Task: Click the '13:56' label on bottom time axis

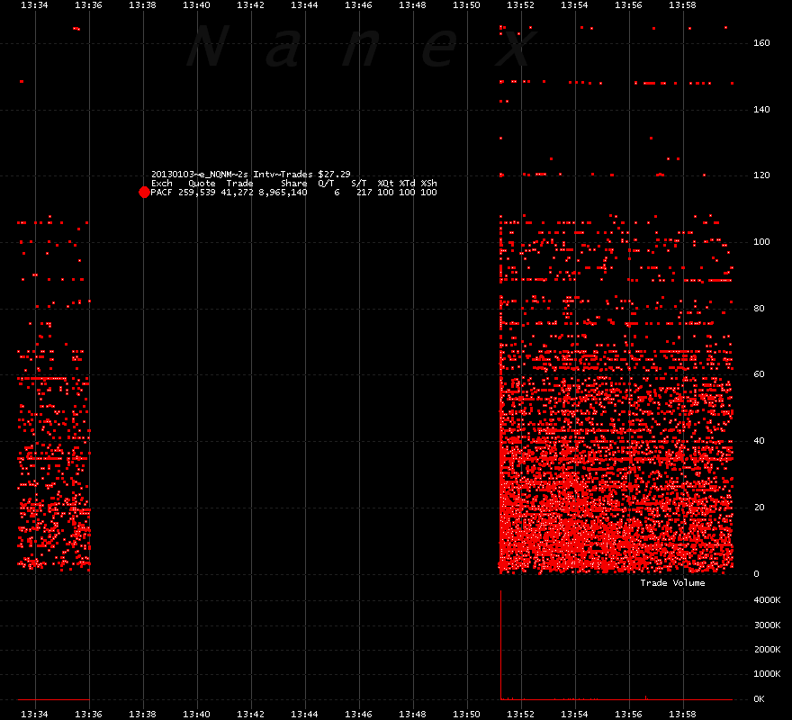Action: click(x=628, y=715)
